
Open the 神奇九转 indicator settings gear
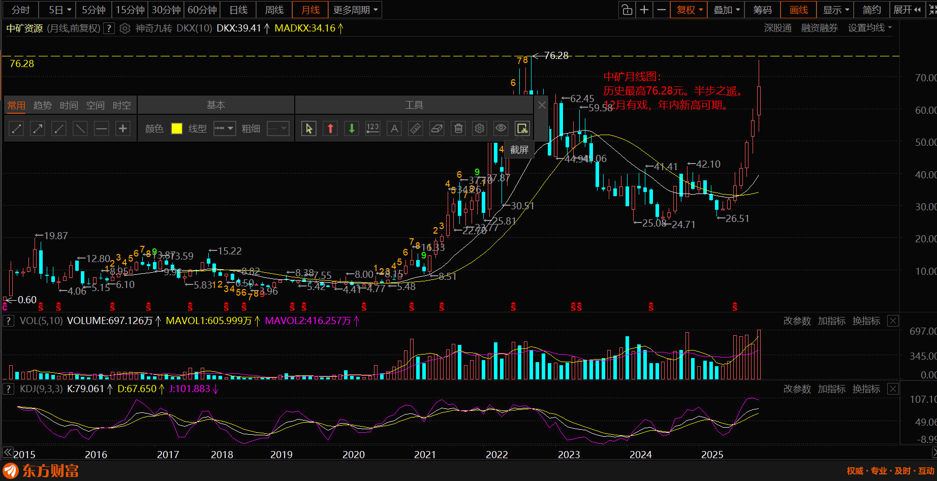tap(125, 28)
